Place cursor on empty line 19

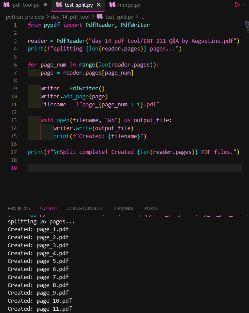pyautogui.click(x=135, y=168)
